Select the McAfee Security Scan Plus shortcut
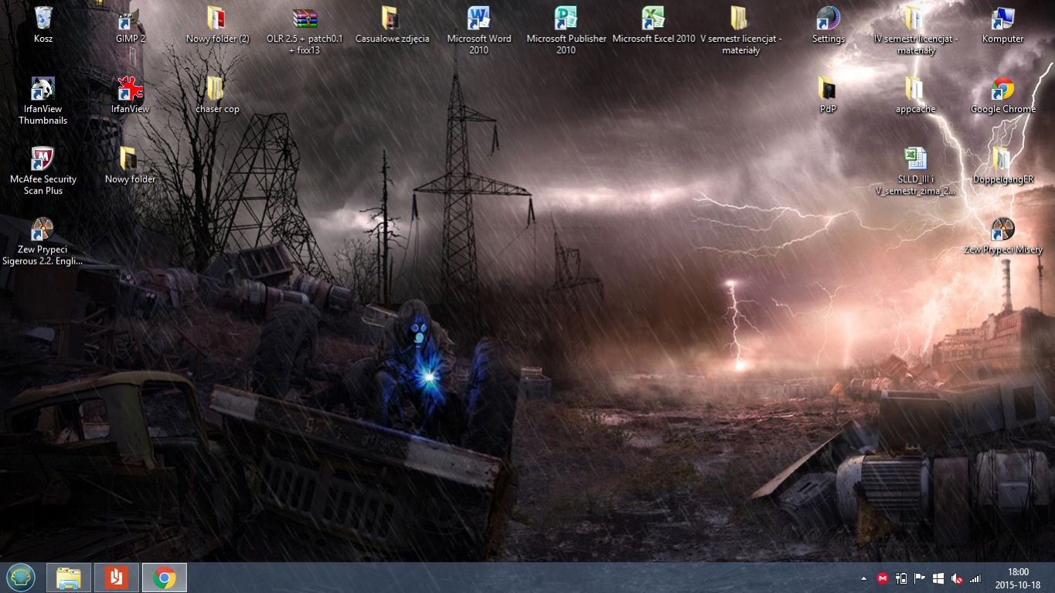1055x593 pixels. [x=43, y=171]
